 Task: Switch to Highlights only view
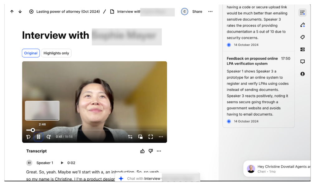(x=56, y=53)
